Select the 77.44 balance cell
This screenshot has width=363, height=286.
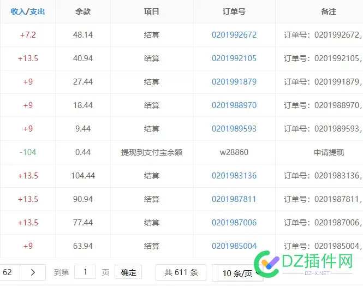coord(83,223)
